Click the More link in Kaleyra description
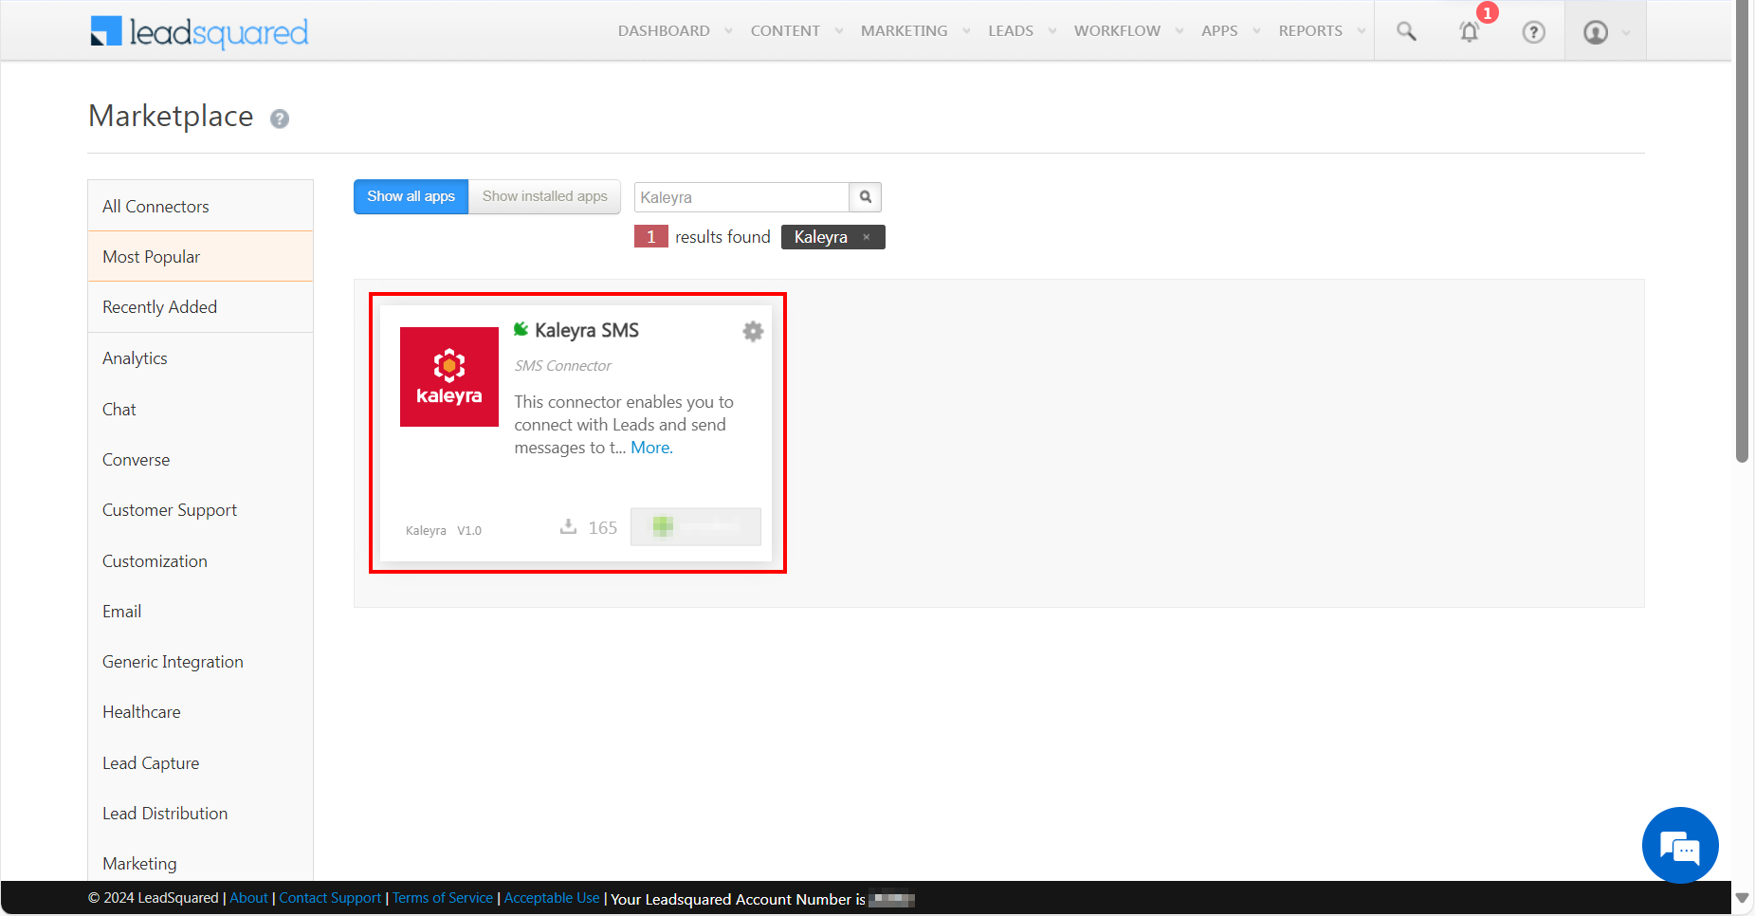 [x=651, y=448]
